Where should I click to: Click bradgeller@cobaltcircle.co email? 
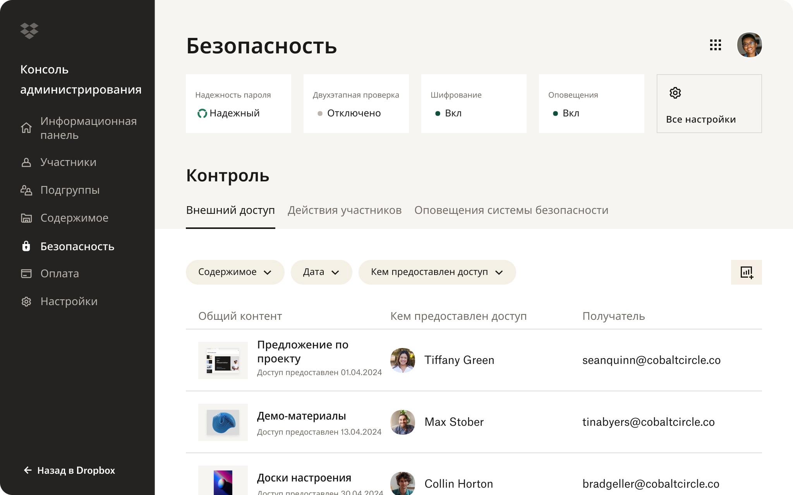651,484
